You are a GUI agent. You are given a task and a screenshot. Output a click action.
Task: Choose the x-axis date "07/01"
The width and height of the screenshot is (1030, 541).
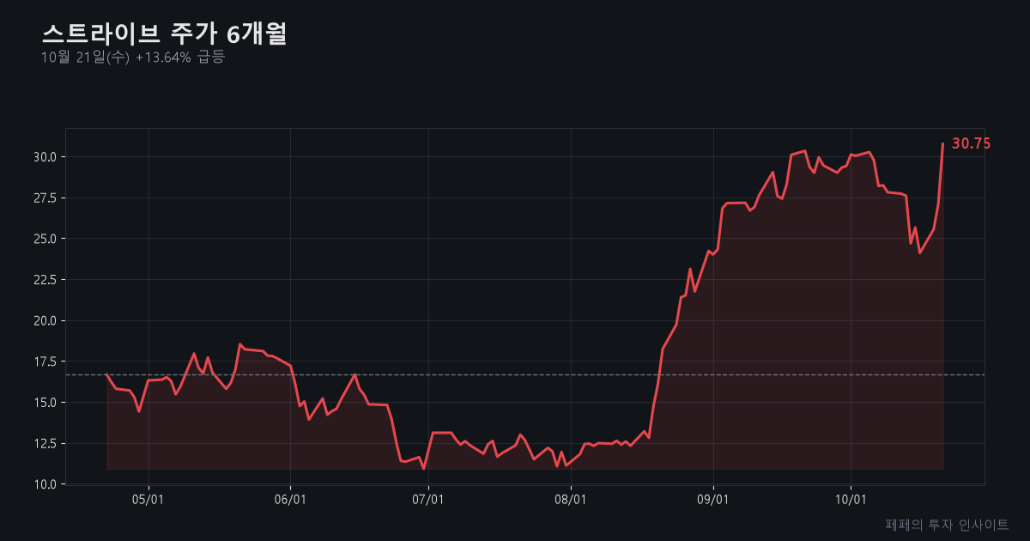tap(428, 500)
